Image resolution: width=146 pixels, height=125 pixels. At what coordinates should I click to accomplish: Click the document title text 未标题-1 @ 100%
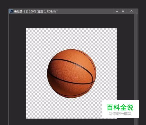25,11
